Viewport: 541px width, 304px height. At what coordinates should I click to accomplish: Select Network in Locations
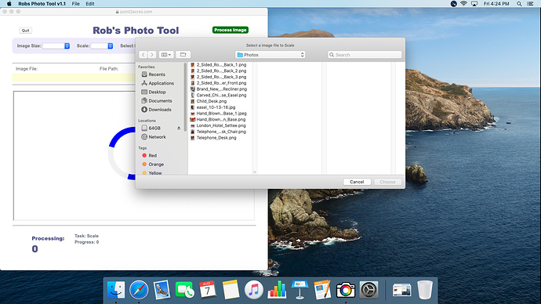point(154,137)
